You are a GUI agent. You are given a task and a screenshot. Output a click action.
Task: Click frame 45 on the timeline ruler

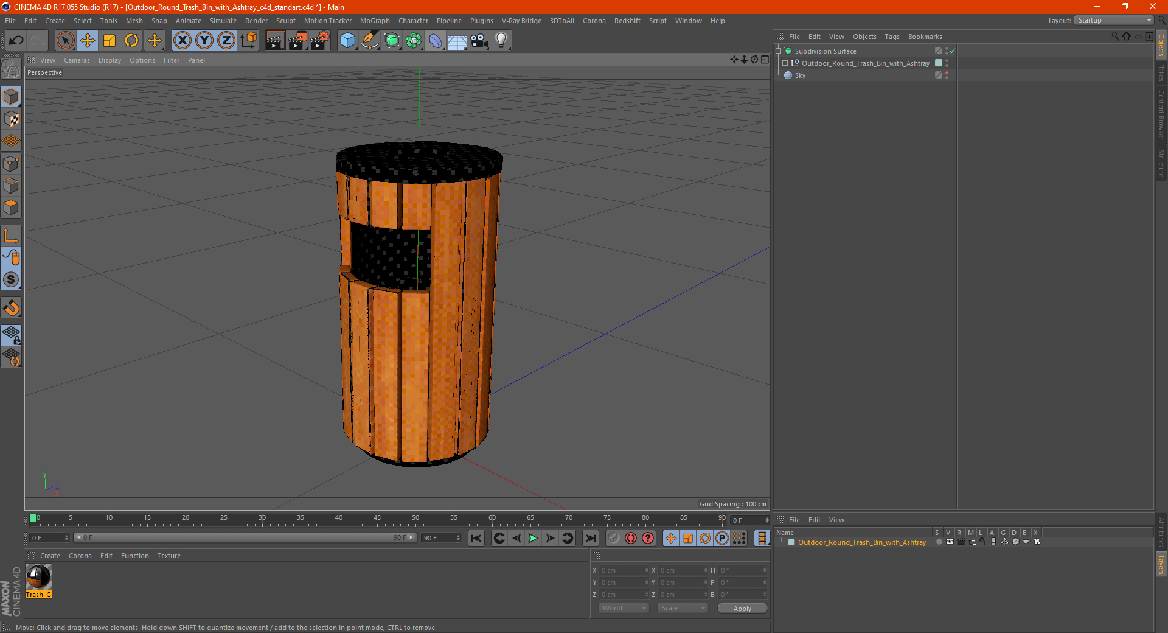pyautogui.click(x=377, y=518)
